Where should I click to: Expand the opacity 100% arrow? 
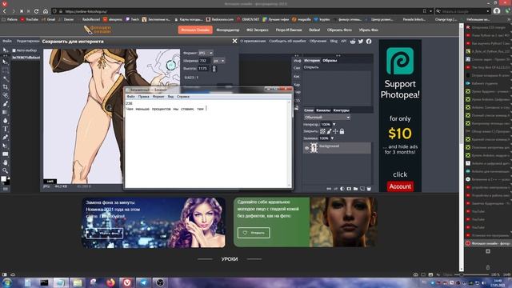(334, 125)
